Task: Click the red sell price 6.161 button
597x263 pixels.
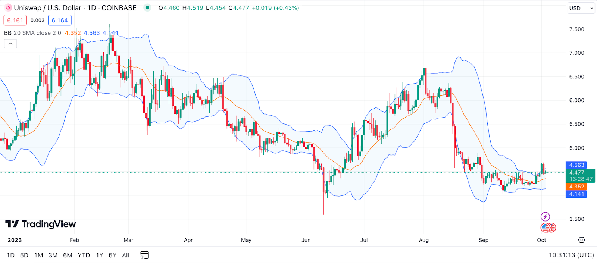Action: pos(15,20)
